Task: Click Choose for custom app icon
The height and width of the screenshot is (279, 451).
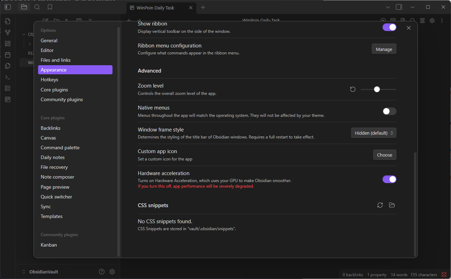Action: [x=385, y=155]
